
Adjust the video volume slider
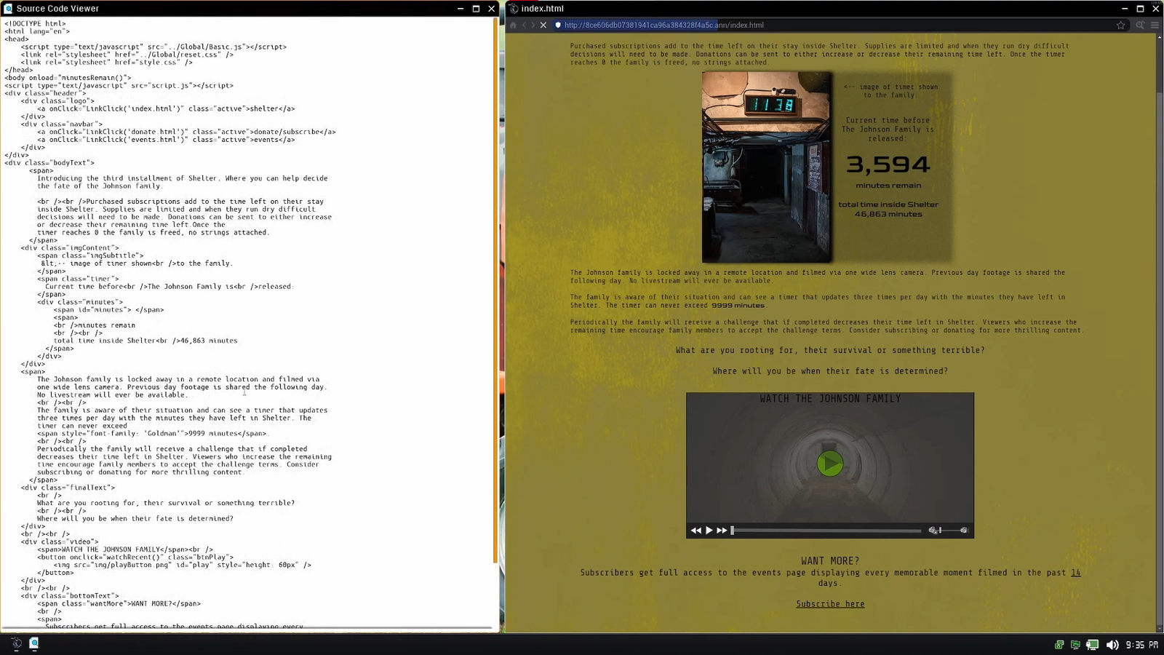coord(949,531)
